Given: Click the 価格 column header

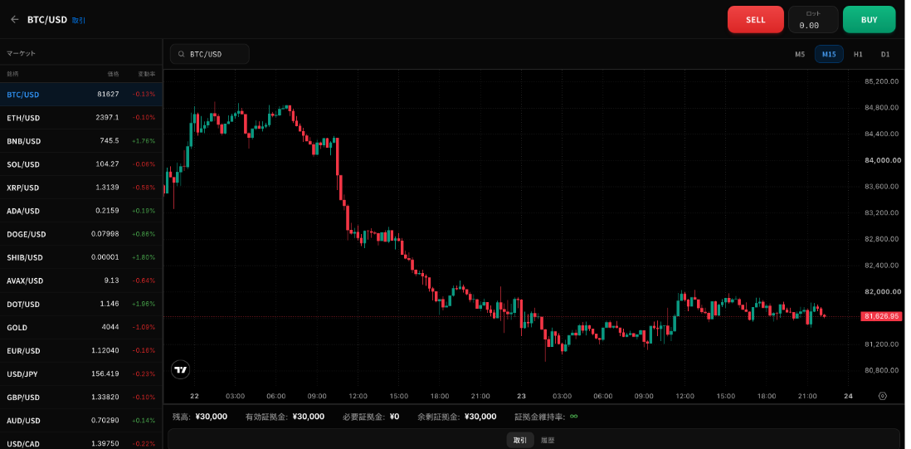Looking at the screenshot, I should [x=113, y=74].
